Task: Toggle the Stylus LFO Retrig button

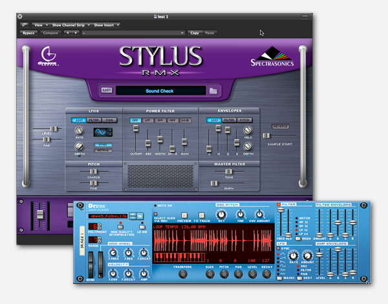Action: tap(103, 150)
